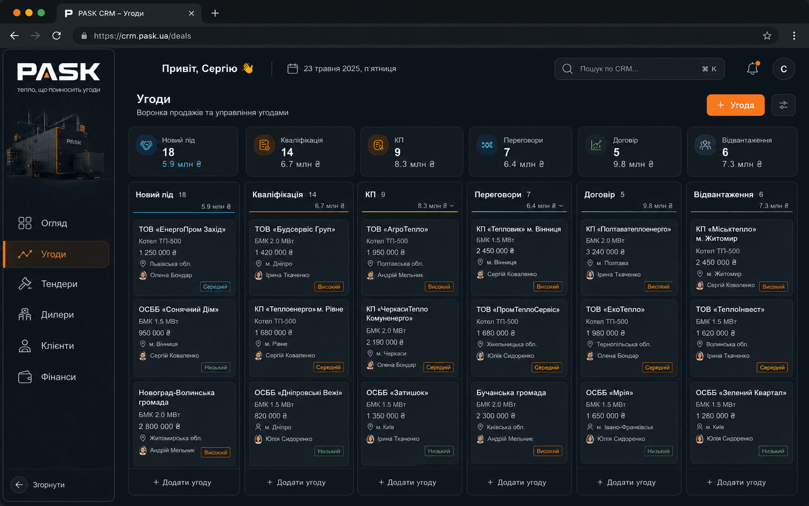Click search magnifier icon
This screenshot has height=506, width=809.
[x=567, y=68]
